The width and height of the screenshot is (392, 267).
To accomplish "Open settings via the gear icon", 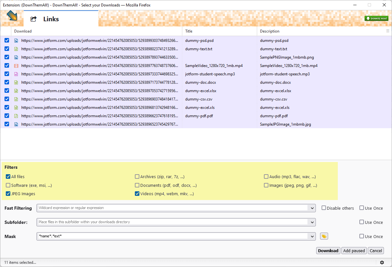I will [x=382, y=262].
